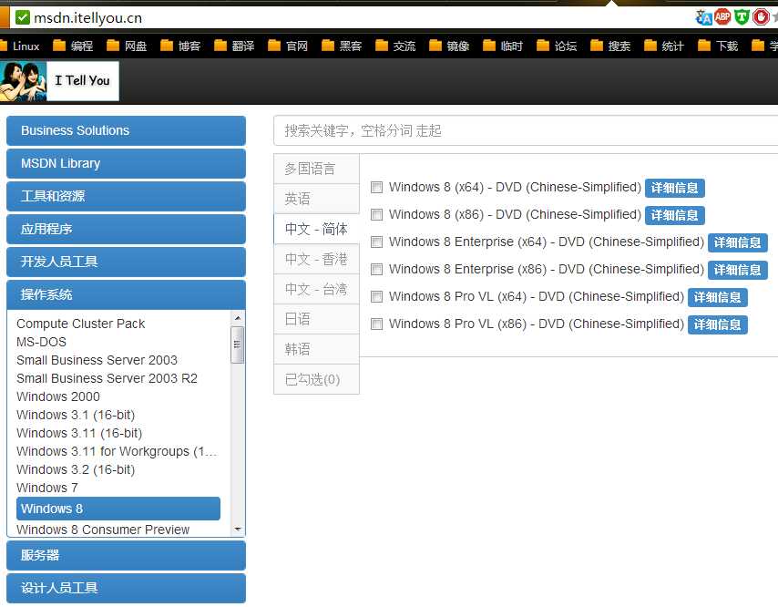Open the 翻译 bookmark folder
Screen dimensions: 778x607
(x=234, y=46)
